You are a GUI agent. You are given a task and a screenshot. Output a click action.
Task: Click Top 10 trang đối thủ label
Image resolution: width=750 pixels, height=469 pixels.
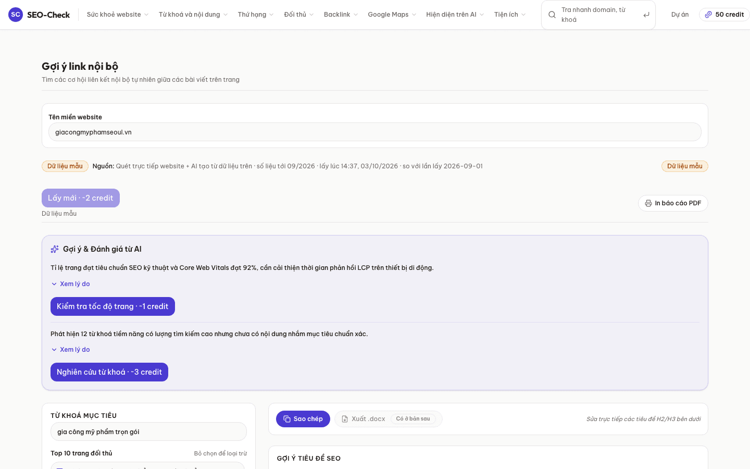[x=81, y=453]
